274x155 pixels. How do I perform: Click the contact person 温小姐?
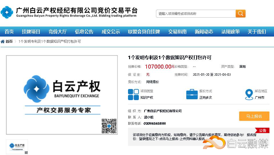[x=149, y=117]
